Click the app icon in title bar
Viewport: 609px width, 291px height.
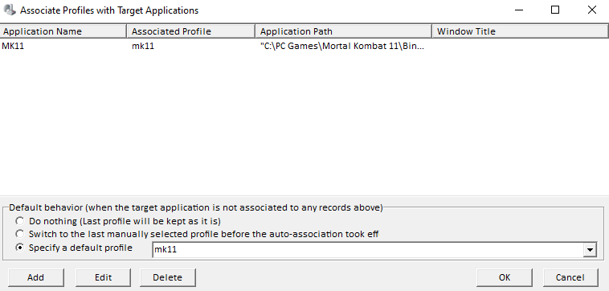coord(10,10)
